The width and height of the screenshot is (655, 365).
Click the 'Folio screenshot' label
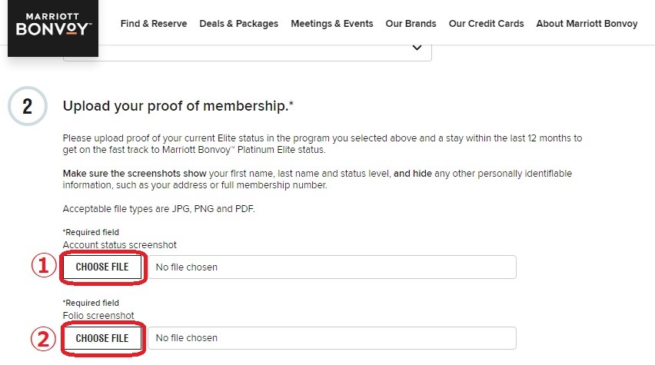(98, 315)
